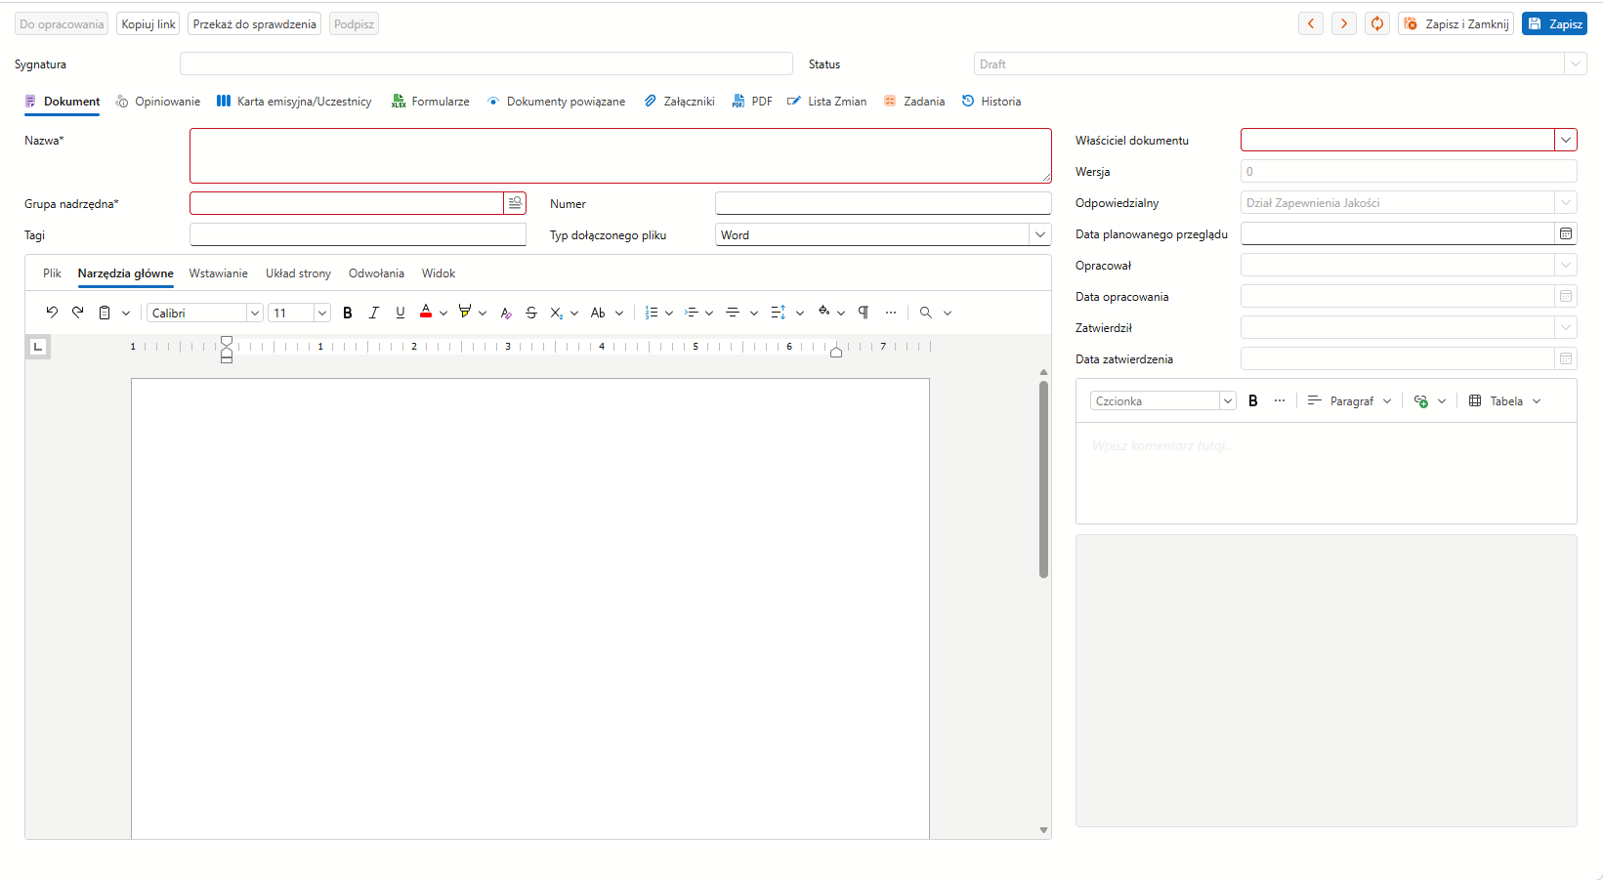Toggle underline formatting in the editor
This screenshot has height=880, width=1603.
(401, 313)
